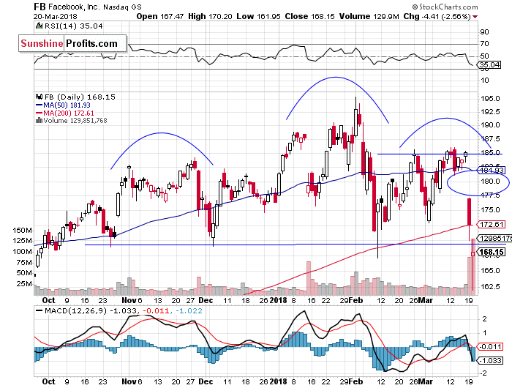Click the Dec label on price chart axis
Screen dimensions: 512x388
206,300
